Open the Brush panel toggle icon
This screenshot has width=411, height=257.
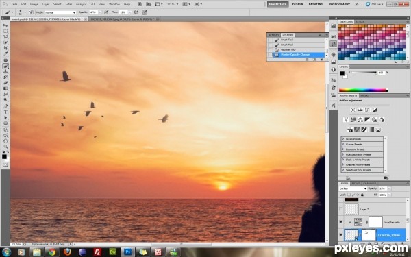coord(31,12)
